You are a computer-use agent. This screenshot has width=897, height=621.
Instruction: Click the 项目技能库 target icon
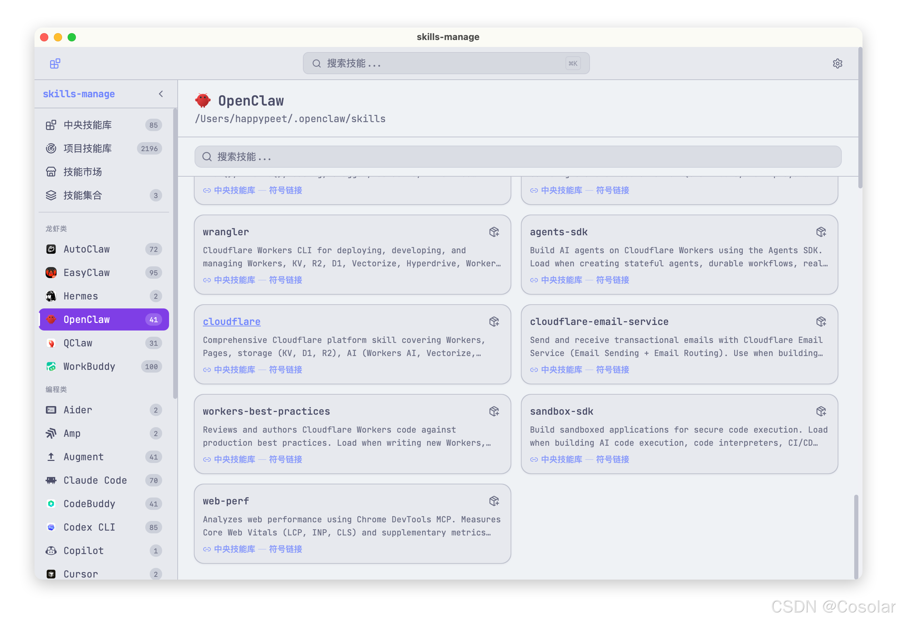[51, 148]
